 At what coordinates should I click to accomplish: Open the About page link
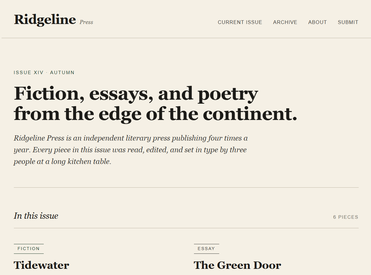317,22
